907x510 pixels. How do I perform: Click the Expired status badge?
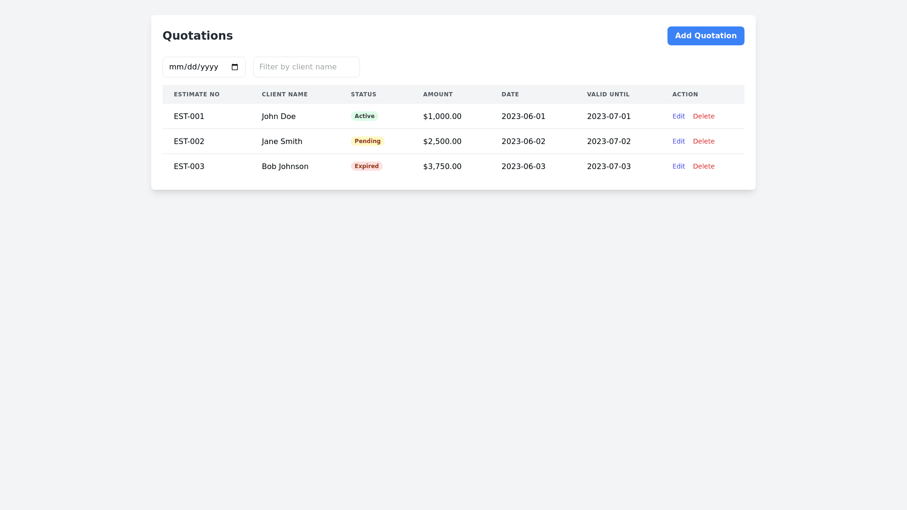pos(367,166)
